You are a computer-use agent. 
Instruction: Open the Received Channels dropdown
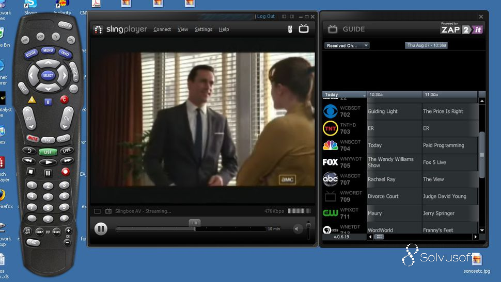(x=347, y=45)
